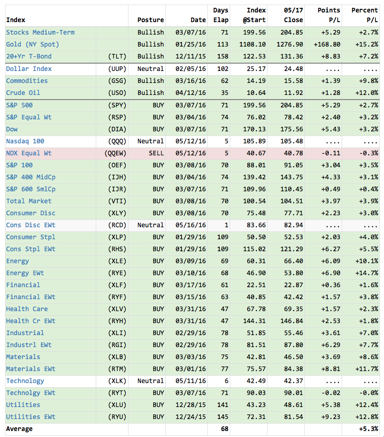Select the Technology index link
Screen dimensions: 384x437
click(25, 381)
